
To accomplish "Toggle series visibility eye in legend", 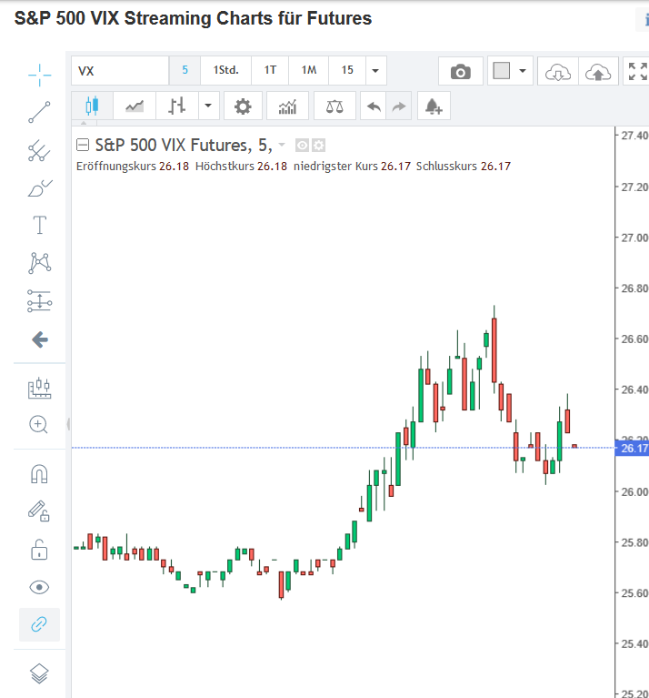I will [x=302, y=145].
